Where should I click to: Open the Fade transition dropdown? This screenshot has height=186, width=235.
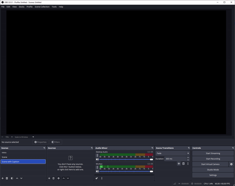click(173, 153)
